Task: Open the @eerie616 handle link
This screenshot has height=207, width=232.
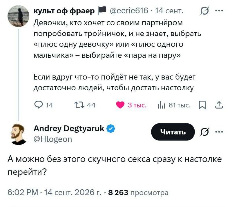Action: coord(129,11)
